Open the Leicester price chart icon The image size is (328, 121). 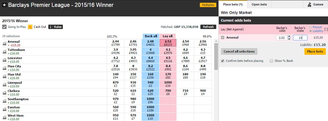(x=4, y=60)
